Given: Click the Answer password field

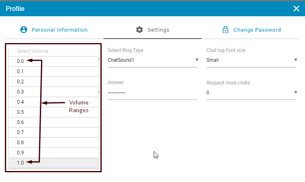Looking at the screenshot, I should tap(152, 93).
